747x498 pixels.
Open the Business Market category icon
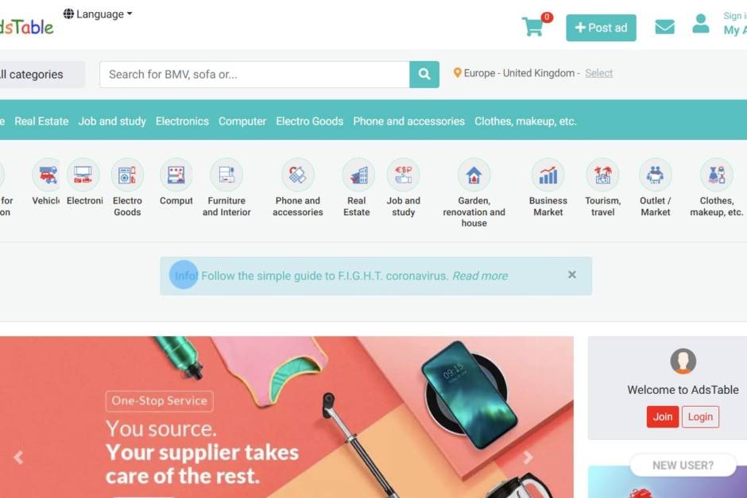tap(548, 175)
